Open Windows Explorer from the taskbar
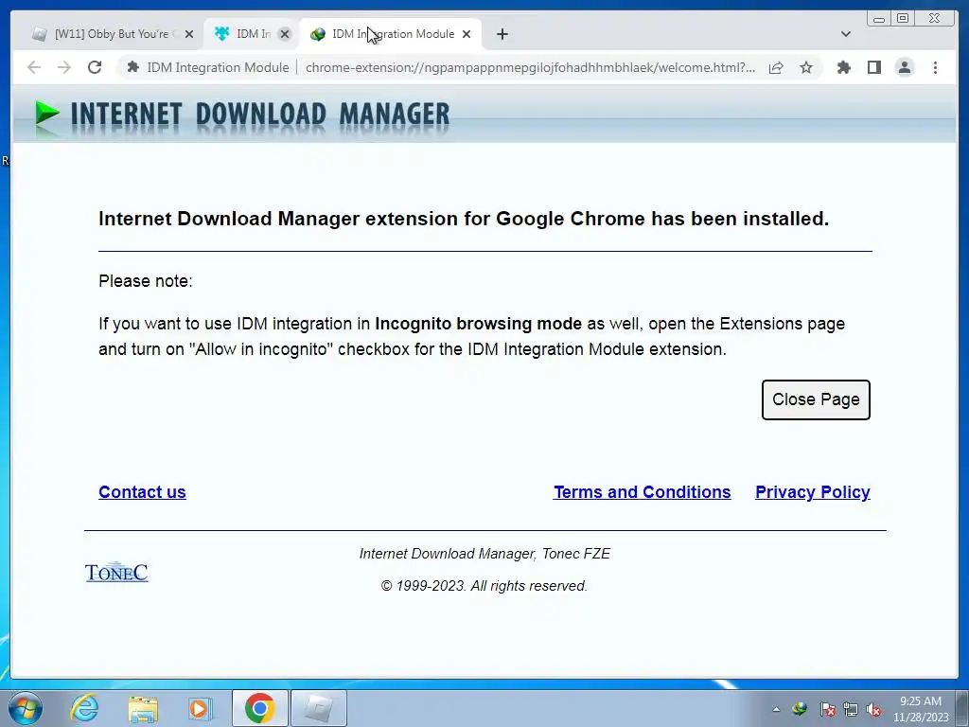This screenshot has width=969, height=727. [143, 708]
